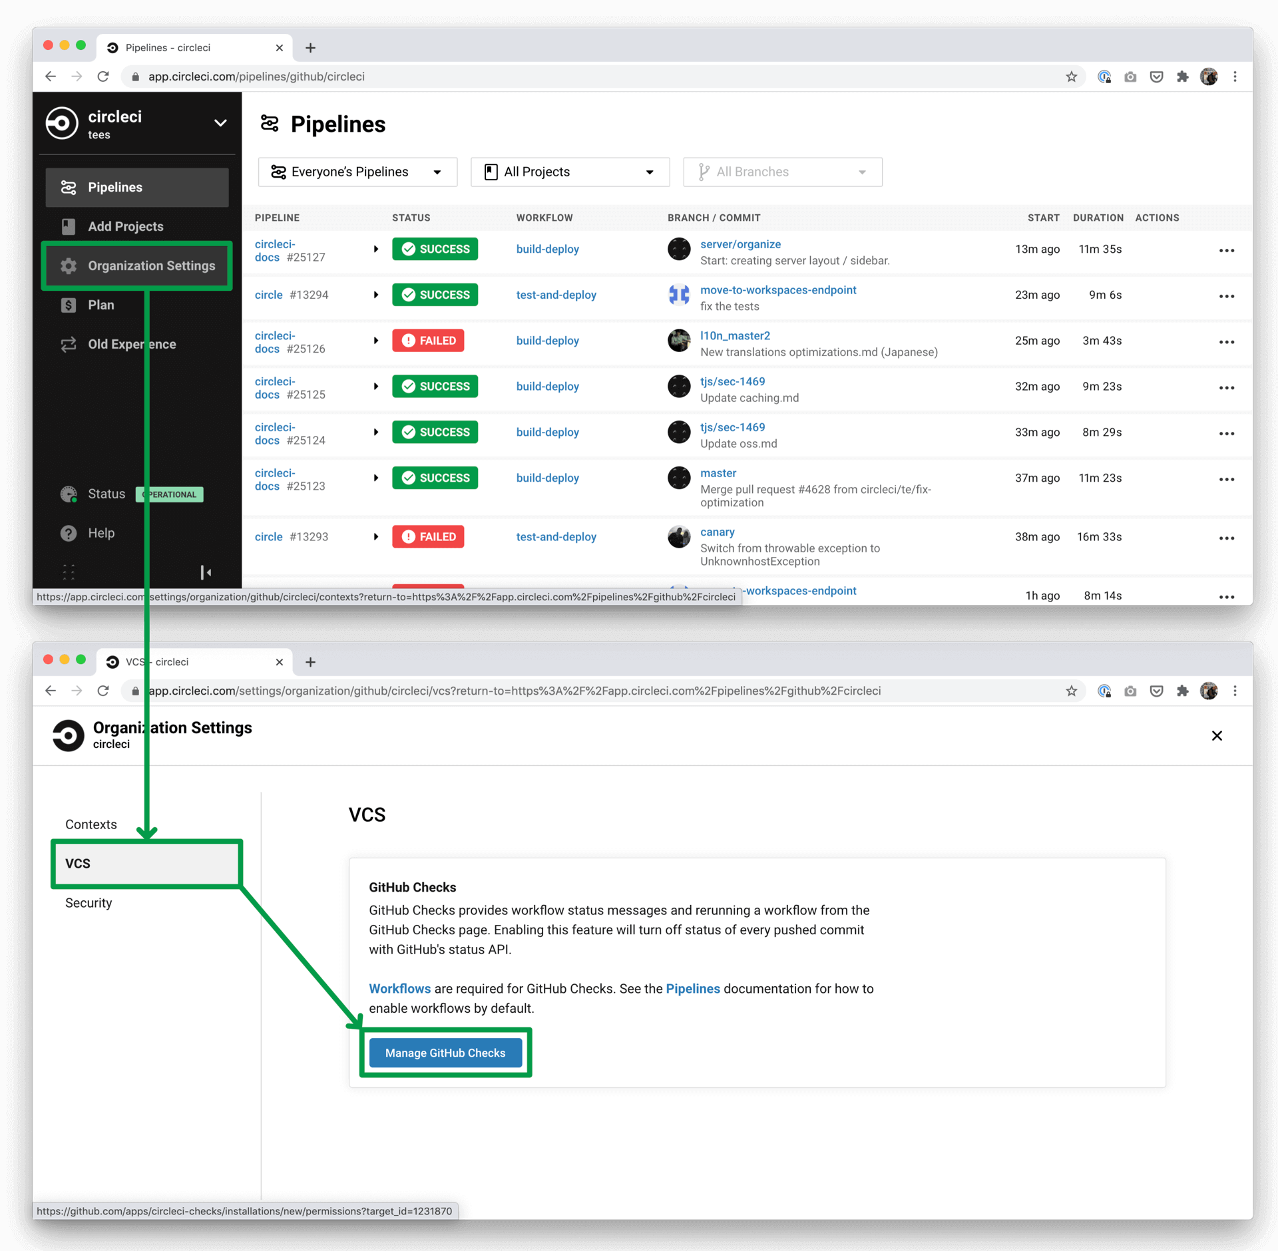Viewport: 1278px width, 1251px height.
Task: Open actions menu for failed pipeline #25126
Action: [x=1226, y=342]
